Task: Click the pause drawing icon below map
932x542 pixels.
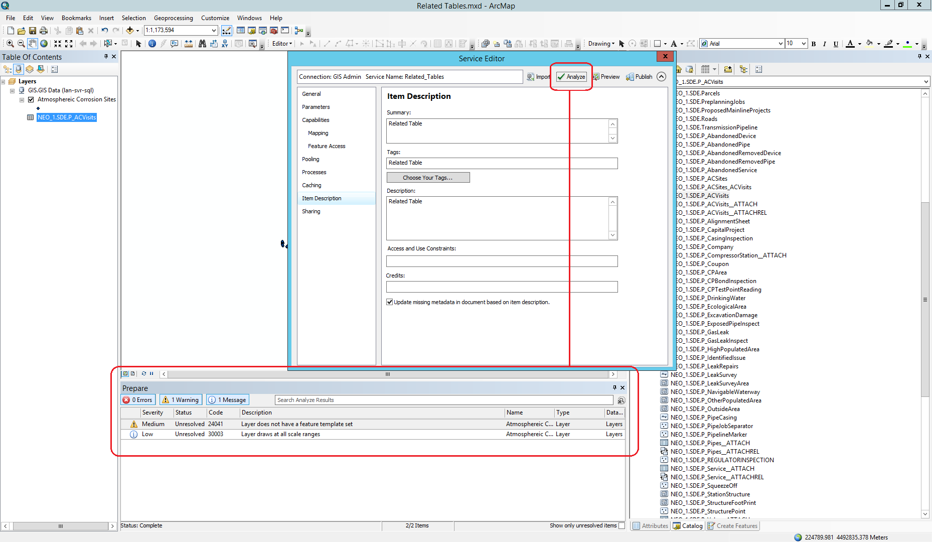Action: click(151, 373)
